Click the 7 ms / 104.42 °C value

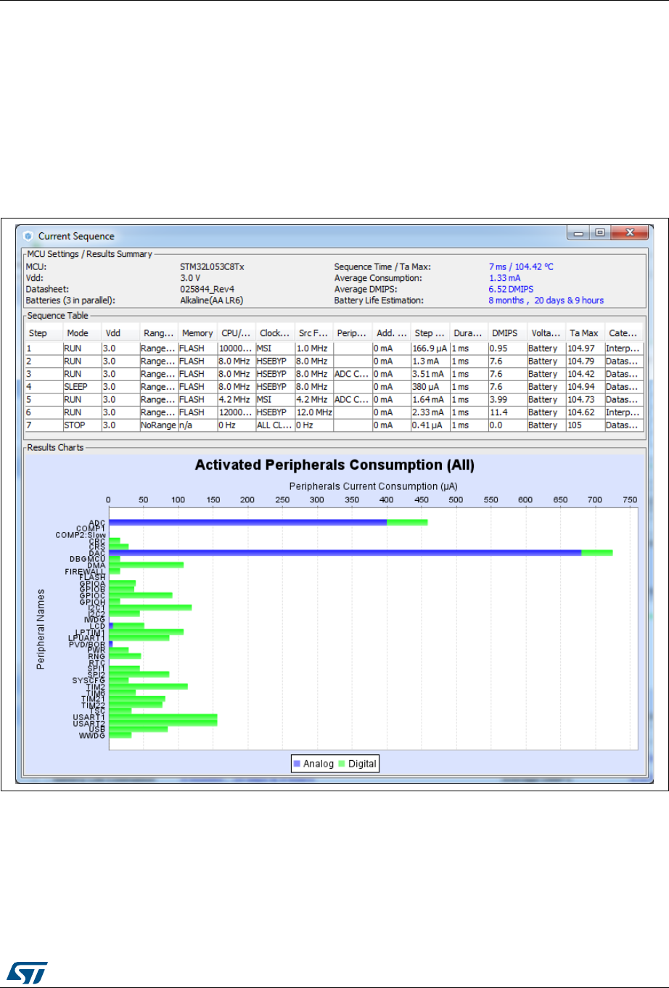click(x=520, y=266)
